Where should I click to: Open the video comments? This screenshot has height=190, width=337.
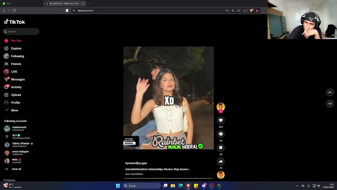221,134
